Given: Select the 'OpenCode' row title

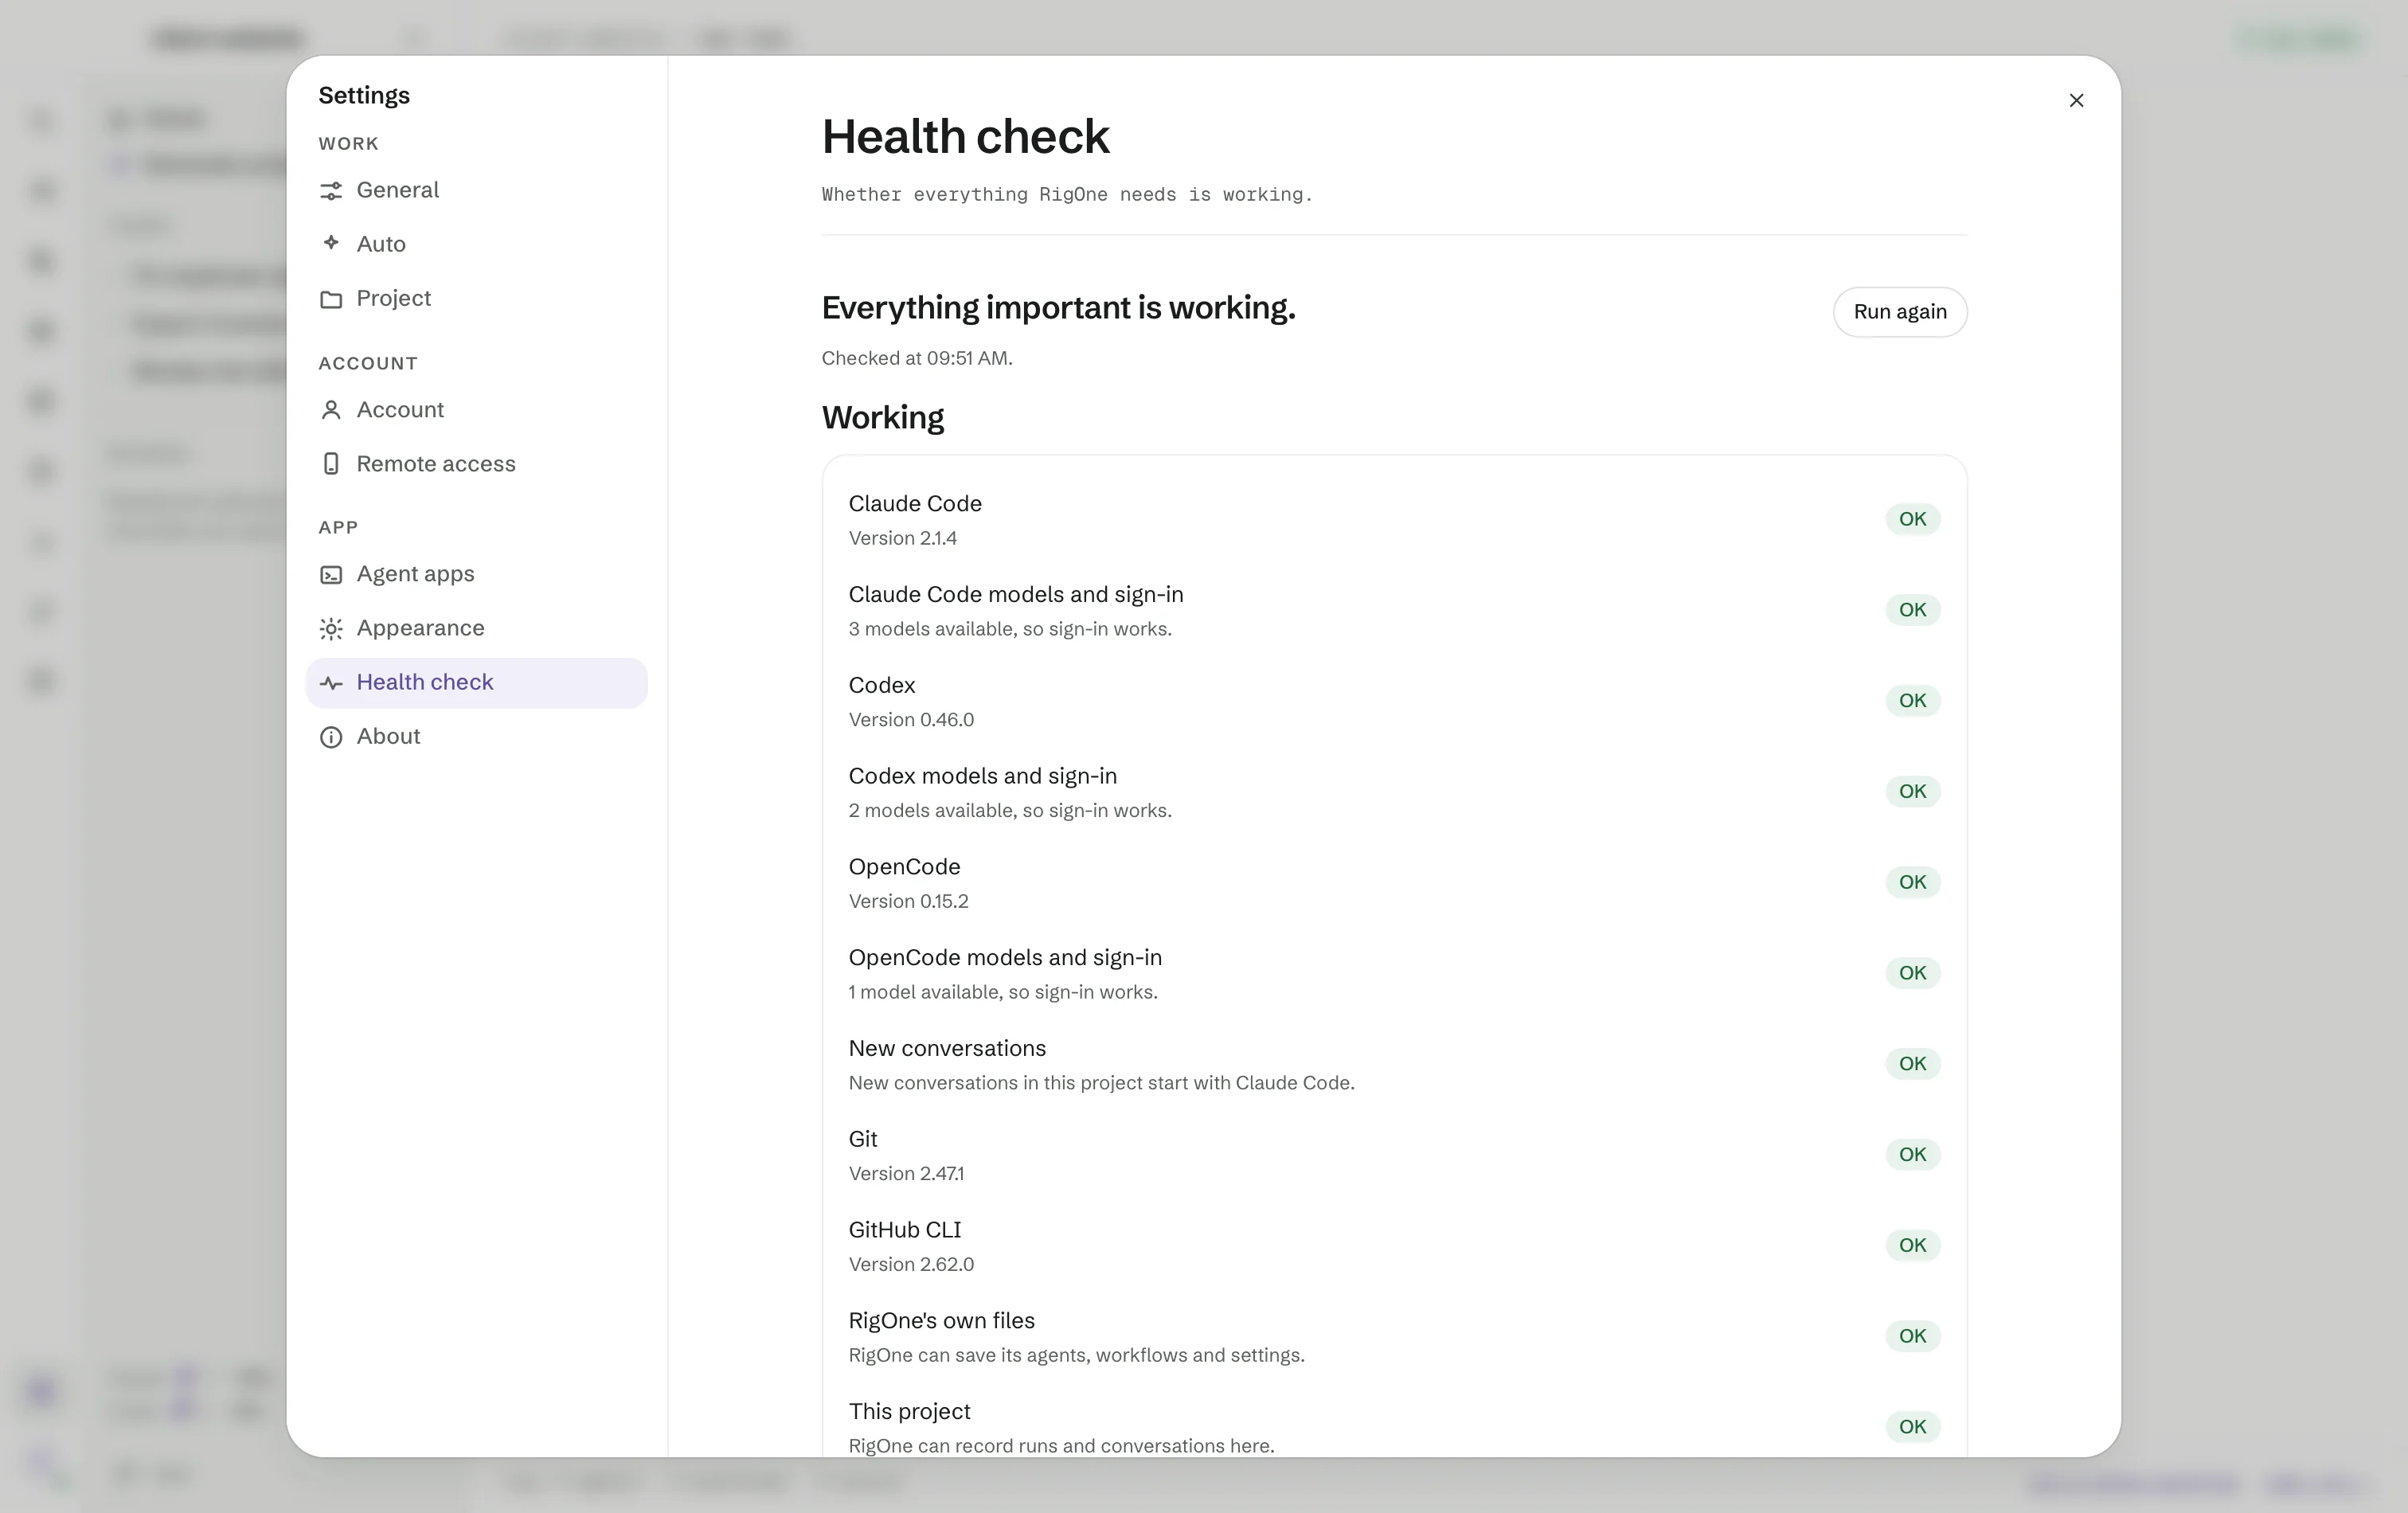Looking at the screenshot, I should [x=904, y=867].
